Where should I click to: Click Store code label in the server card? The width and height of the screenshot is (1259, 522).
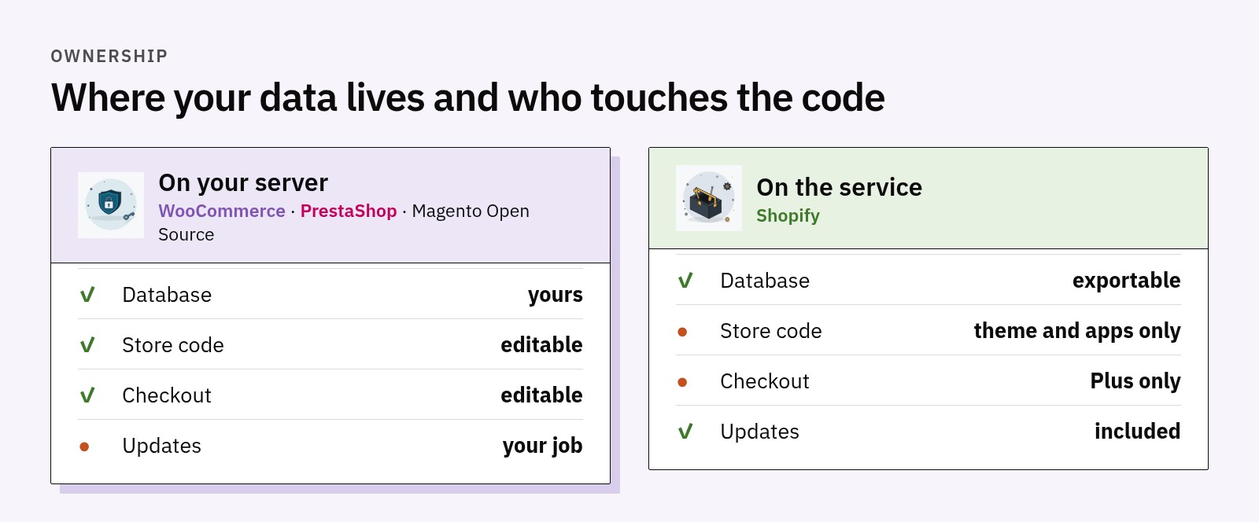173,345
